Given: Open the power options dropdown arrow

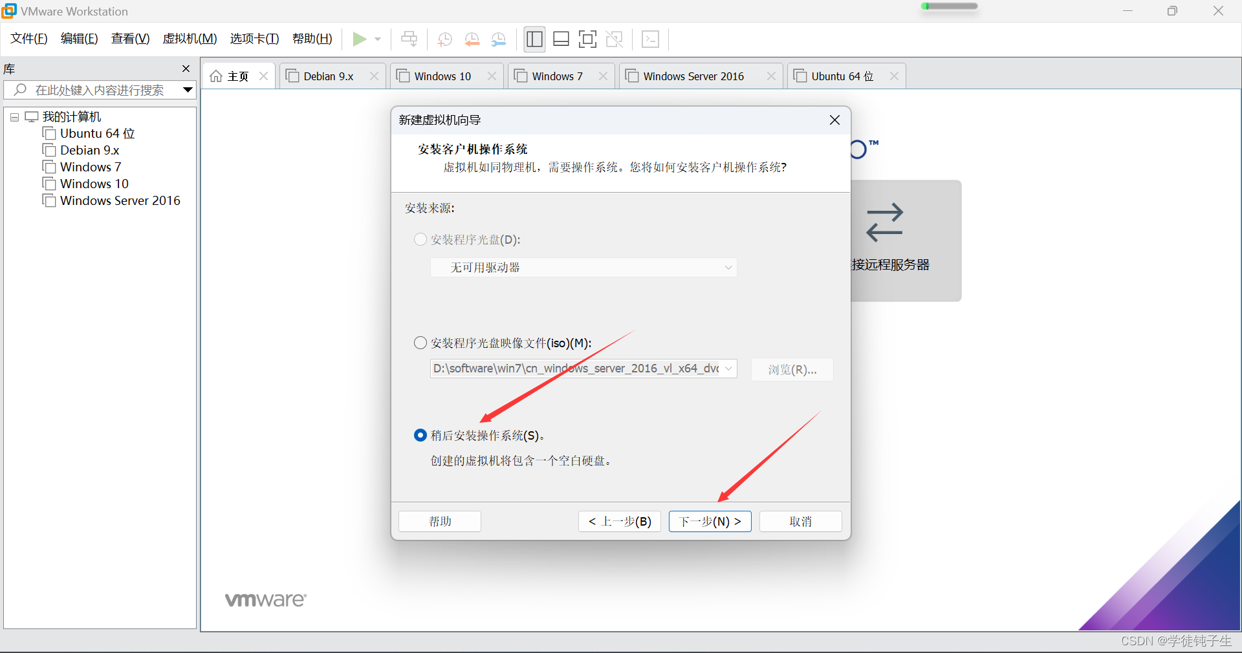Looking at the screenshot, I should 378,39.
